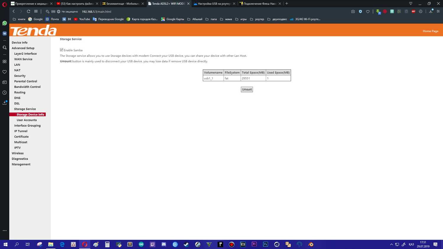Switch to the Безлимитище tab

tap(123, 4)
